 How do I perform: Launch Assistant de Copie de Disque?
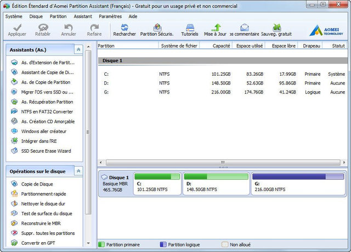pyautogui.click(x=42, y=72)
